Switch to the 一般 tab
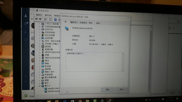Image resolution: width=182 pixels, height=102 pixels. [x=65, y=22]
